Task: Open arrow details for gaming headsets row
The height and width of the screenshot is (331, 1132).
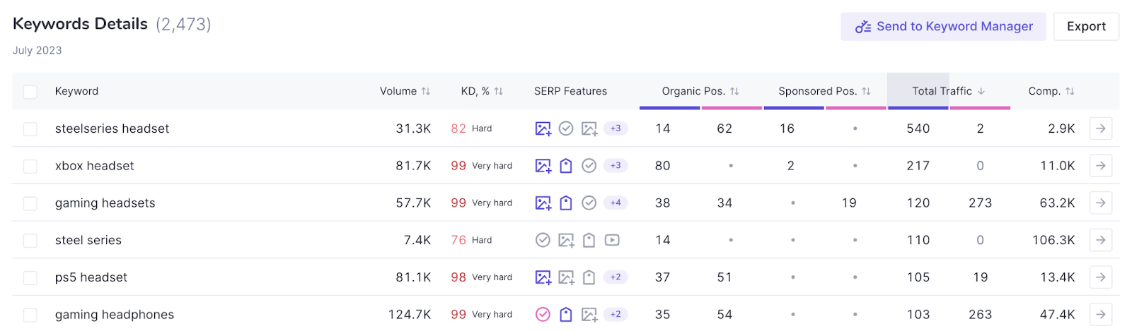Action: (x=1101, y=203)
